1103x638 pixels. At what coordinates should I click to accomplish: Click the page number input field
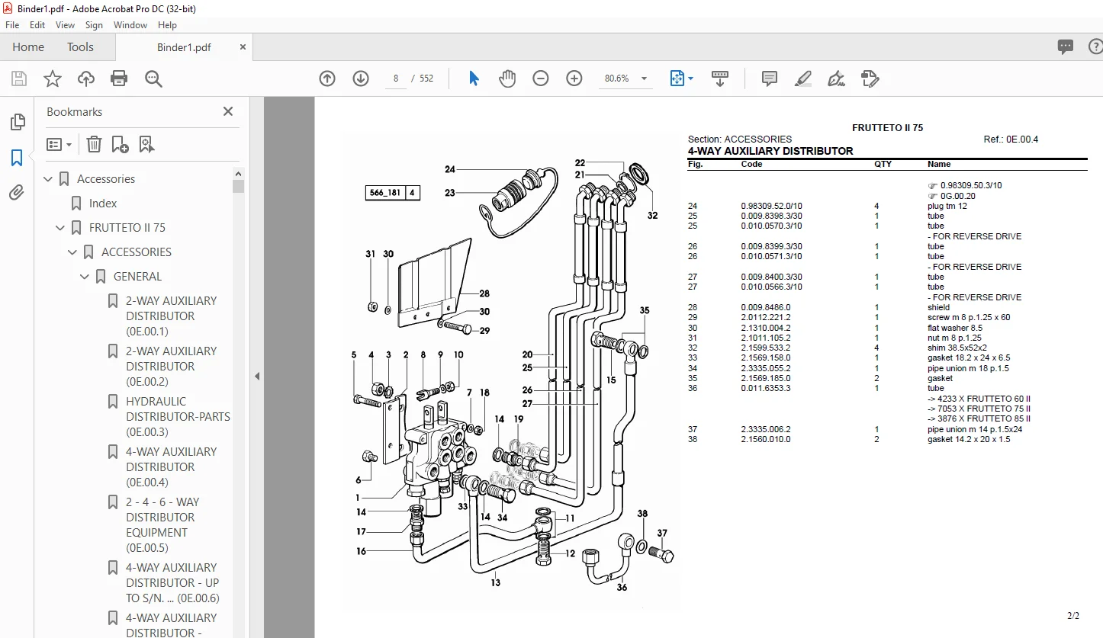coord(396,79)
